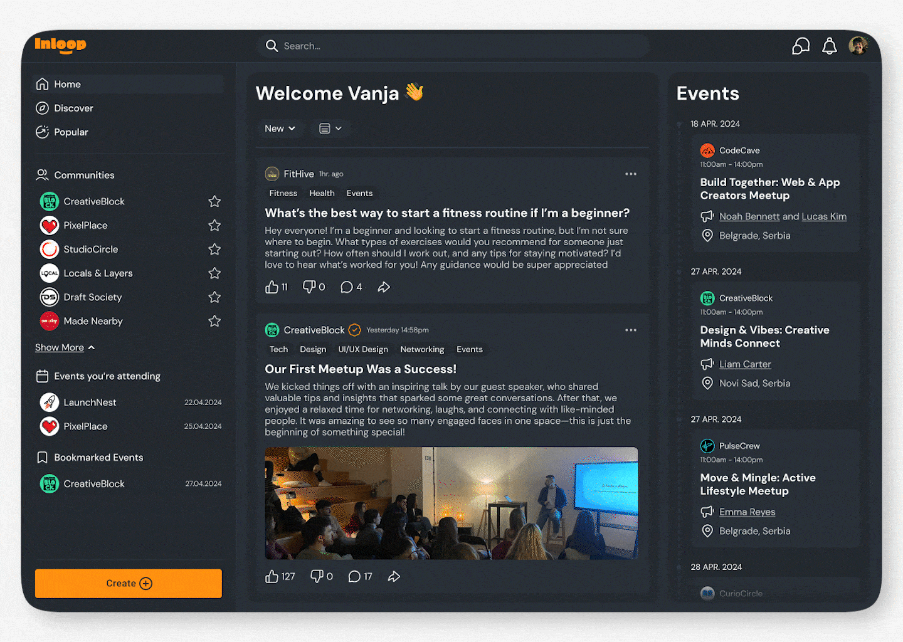Select the UI/UX Design tag

click(363, 349)
